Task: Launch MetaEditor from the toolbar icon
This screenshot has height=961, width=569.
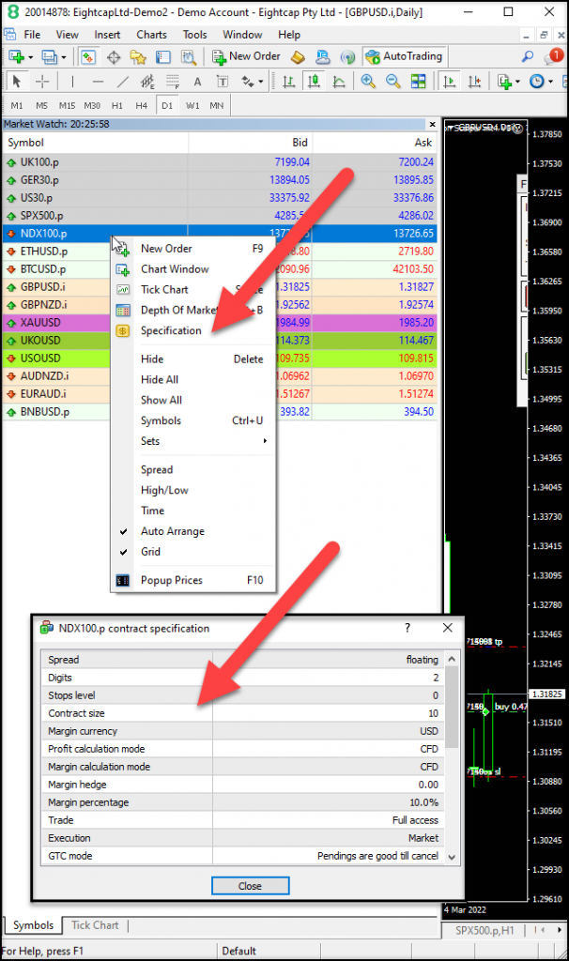Action: pyautogui.click(x=298, y=57)
